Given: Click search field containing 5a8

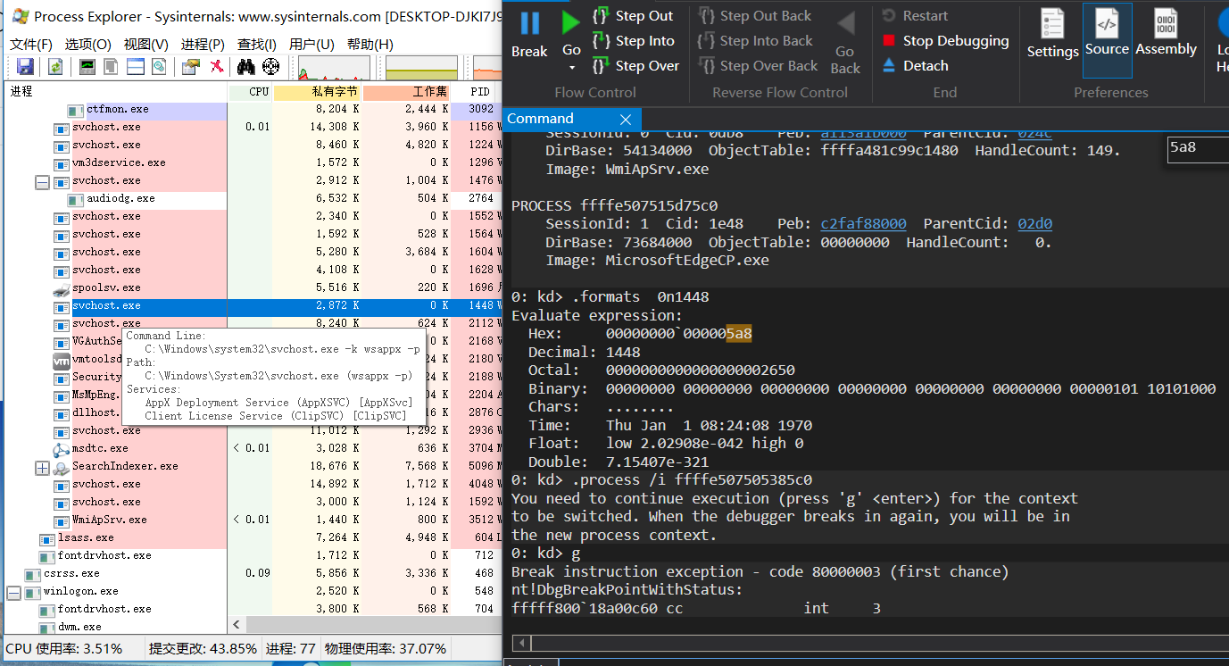Looking at the screenshot, I should pyautogui.click(x=1198, y=148).
